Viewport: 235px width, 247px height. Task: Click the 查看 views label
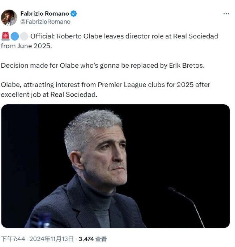tap(101, 239)
